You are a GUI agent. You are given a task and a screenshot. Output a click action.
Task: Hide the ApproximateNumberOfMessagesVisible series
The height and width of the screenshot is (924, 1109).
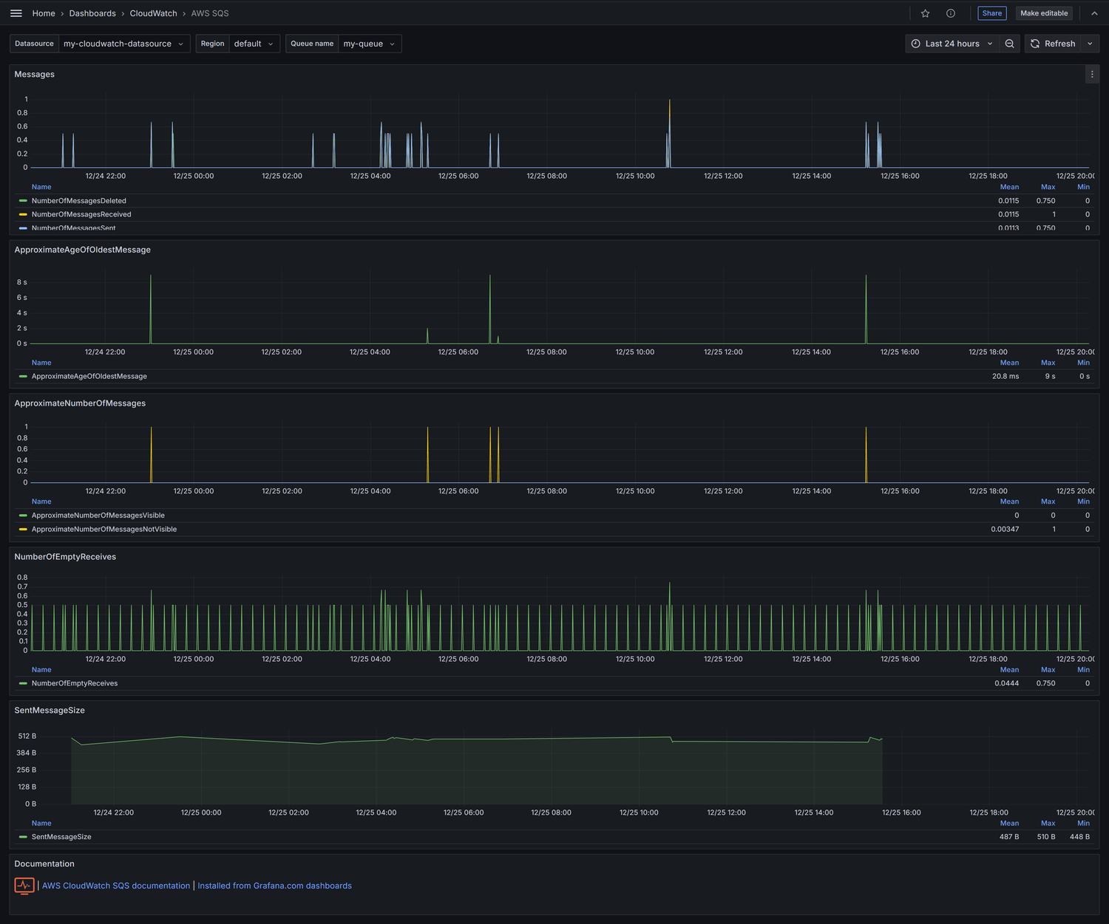(x=98, y=515)
